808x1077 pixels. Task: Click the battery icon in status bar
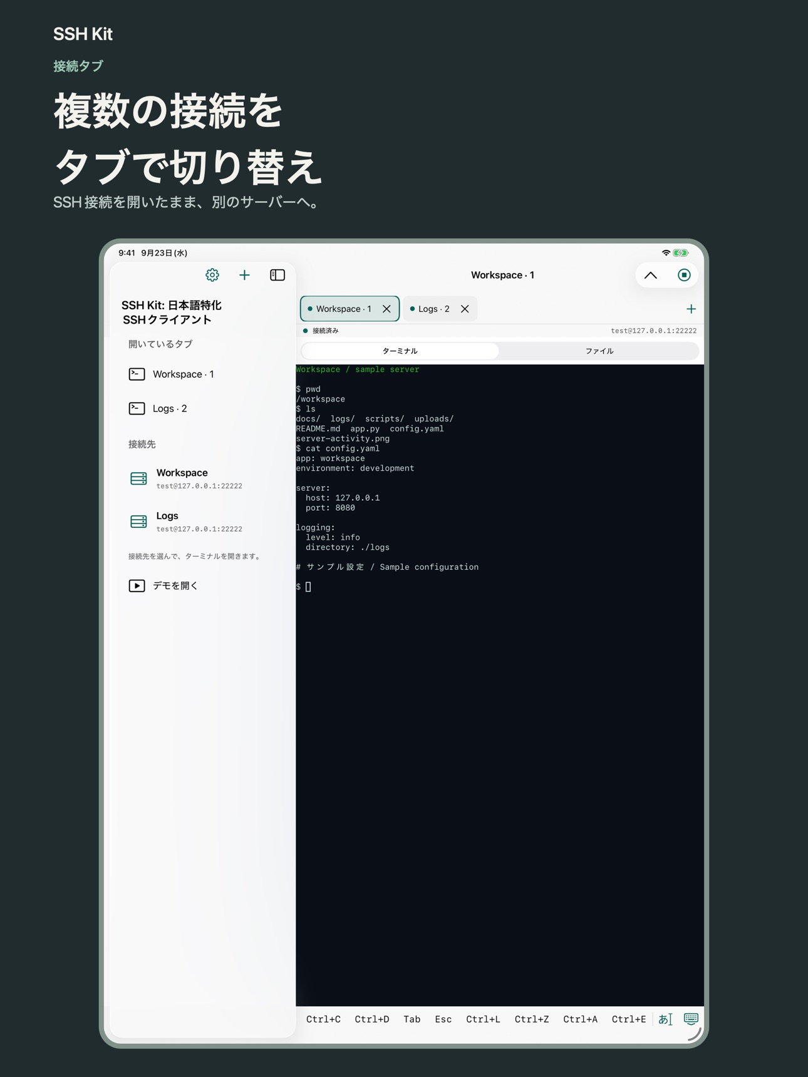click(x=681, y=253)
